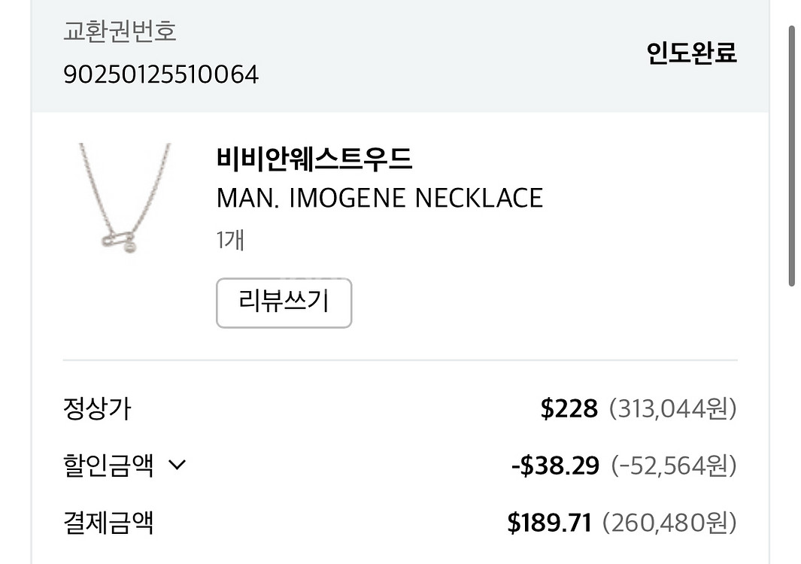Click the 260,480원 converted total
Screen dimensions: 801x564
coord(669,523)
